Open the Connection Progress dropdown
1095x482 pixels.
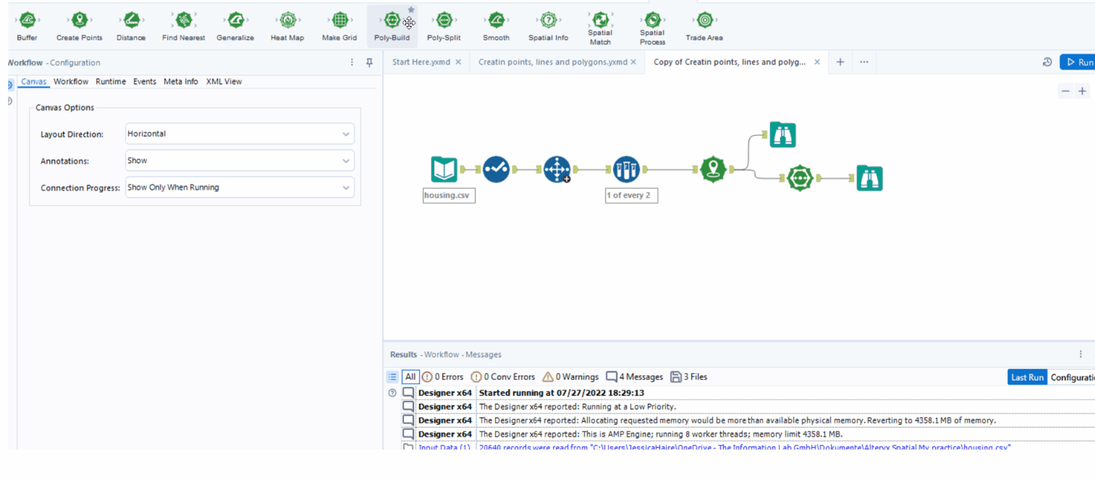coord(240,187)
